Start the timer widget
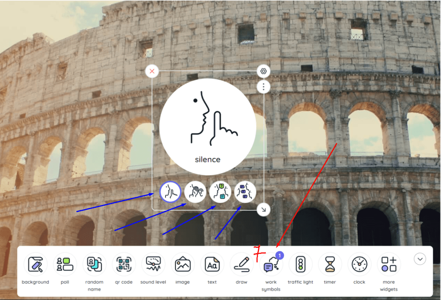 tap(330, 264)
